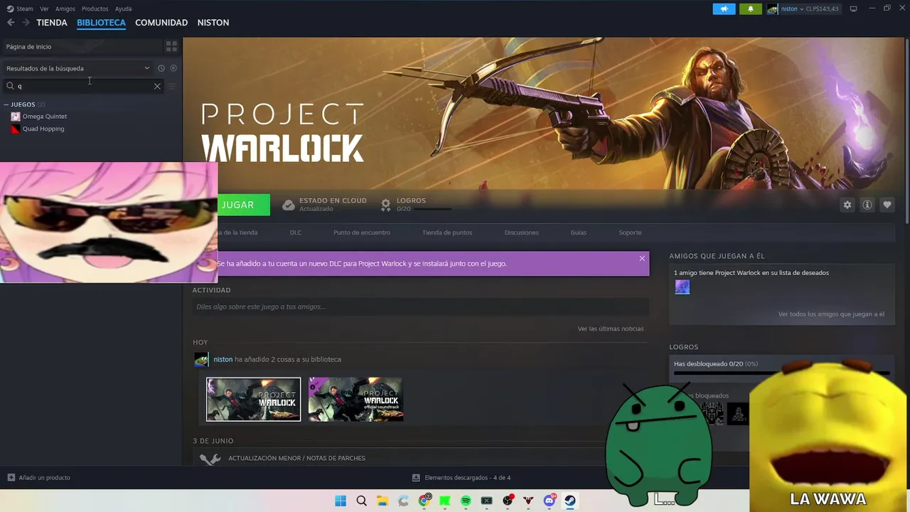Go forward with the right arrow

[x=26, y=23]
